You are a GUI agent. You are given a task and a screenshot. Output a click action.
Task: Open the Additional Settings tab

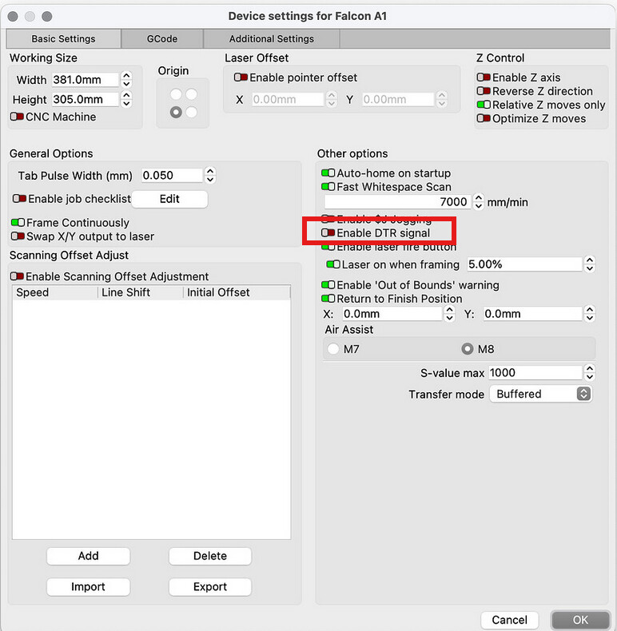point(272,38)
